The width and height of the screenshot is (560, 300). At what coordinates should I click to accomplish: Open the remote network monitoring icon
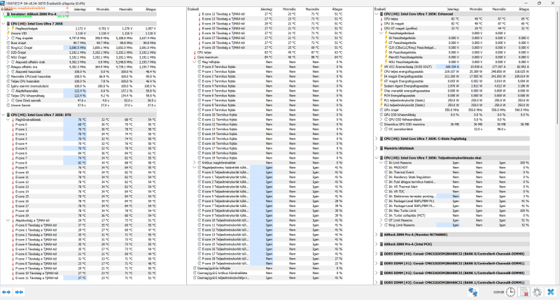473,292
